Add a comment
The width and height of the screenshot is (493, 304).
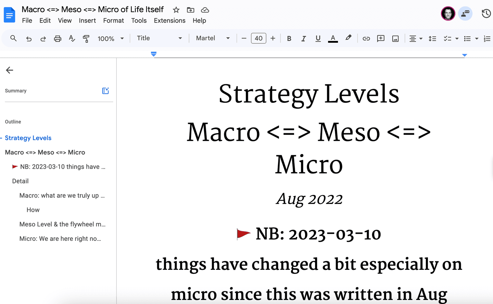[380, 38]
